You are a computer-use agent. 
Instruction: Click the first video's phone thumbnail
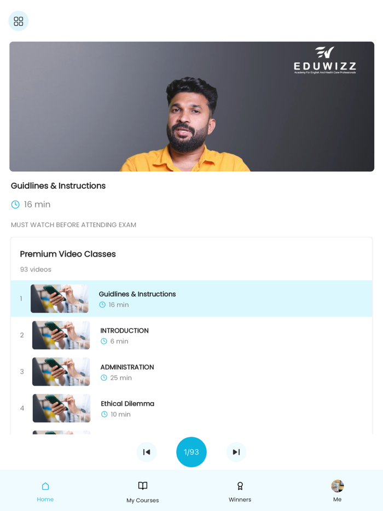59,299
